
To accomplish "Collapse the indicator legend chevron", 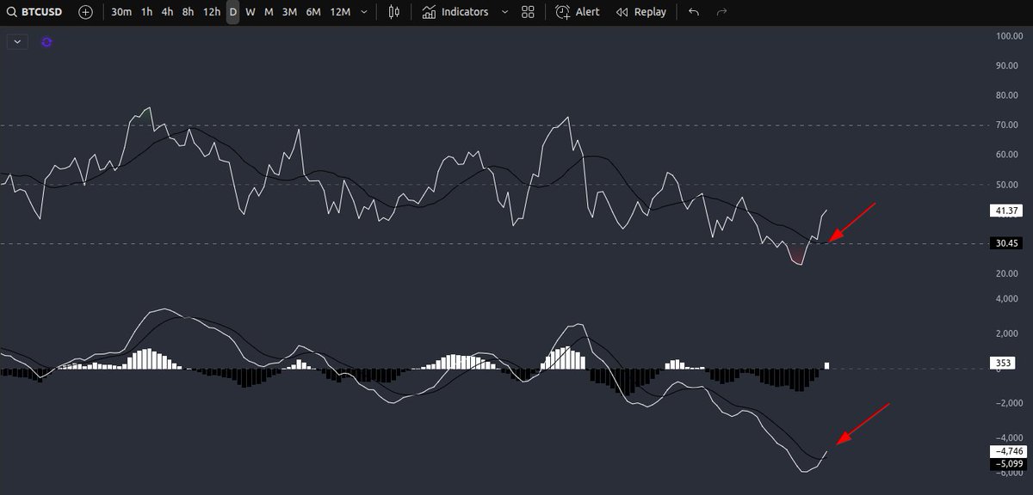I will pos(17,41).
